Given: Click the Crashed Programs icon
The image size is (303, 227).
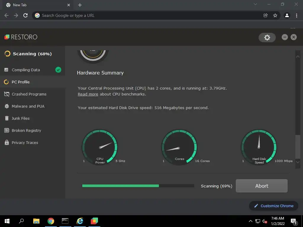Looking at the screenshot, I should [x=7, y=94].
